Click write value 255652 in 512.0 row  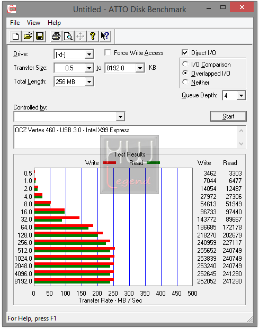(x=207, y=250)
